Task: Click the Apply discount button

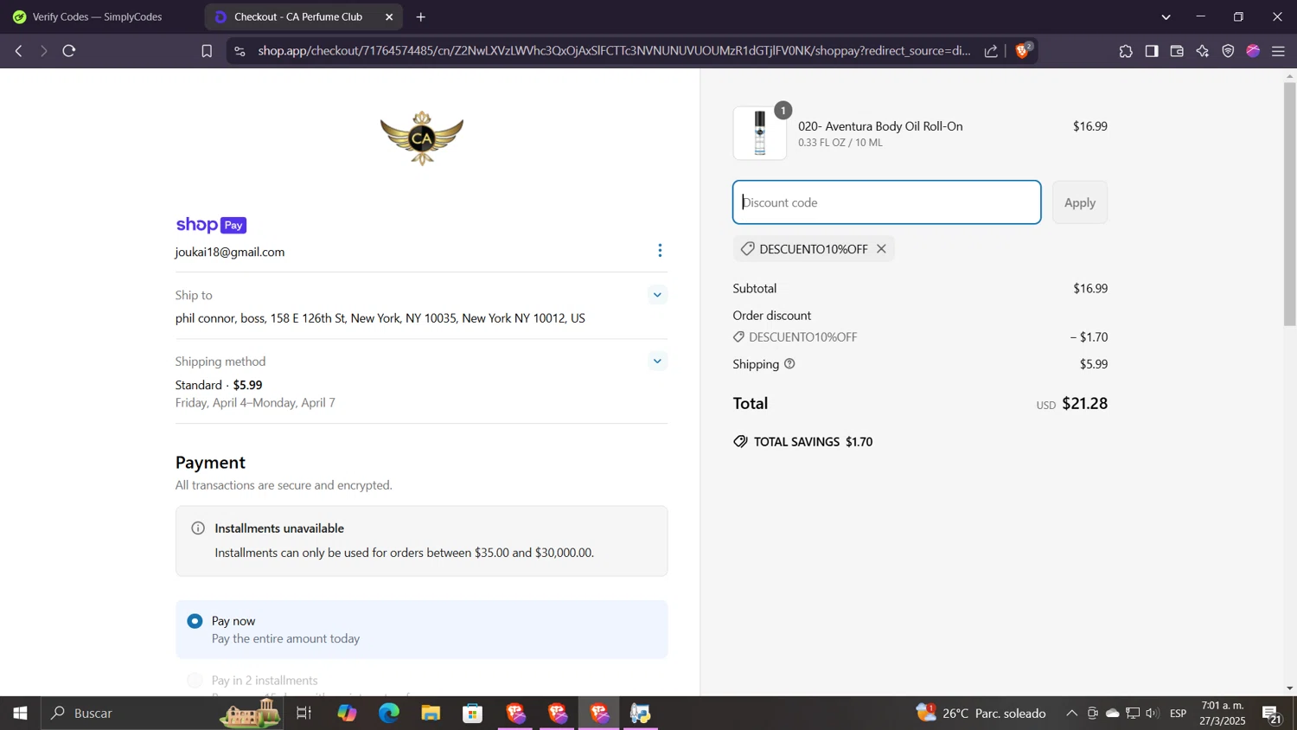Action: 1080,202
